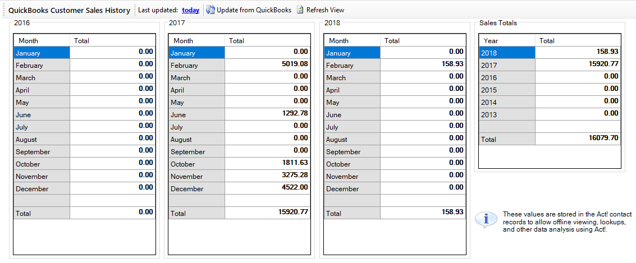
Task: Select March row in 2017 table
Action: coord(239,77)
